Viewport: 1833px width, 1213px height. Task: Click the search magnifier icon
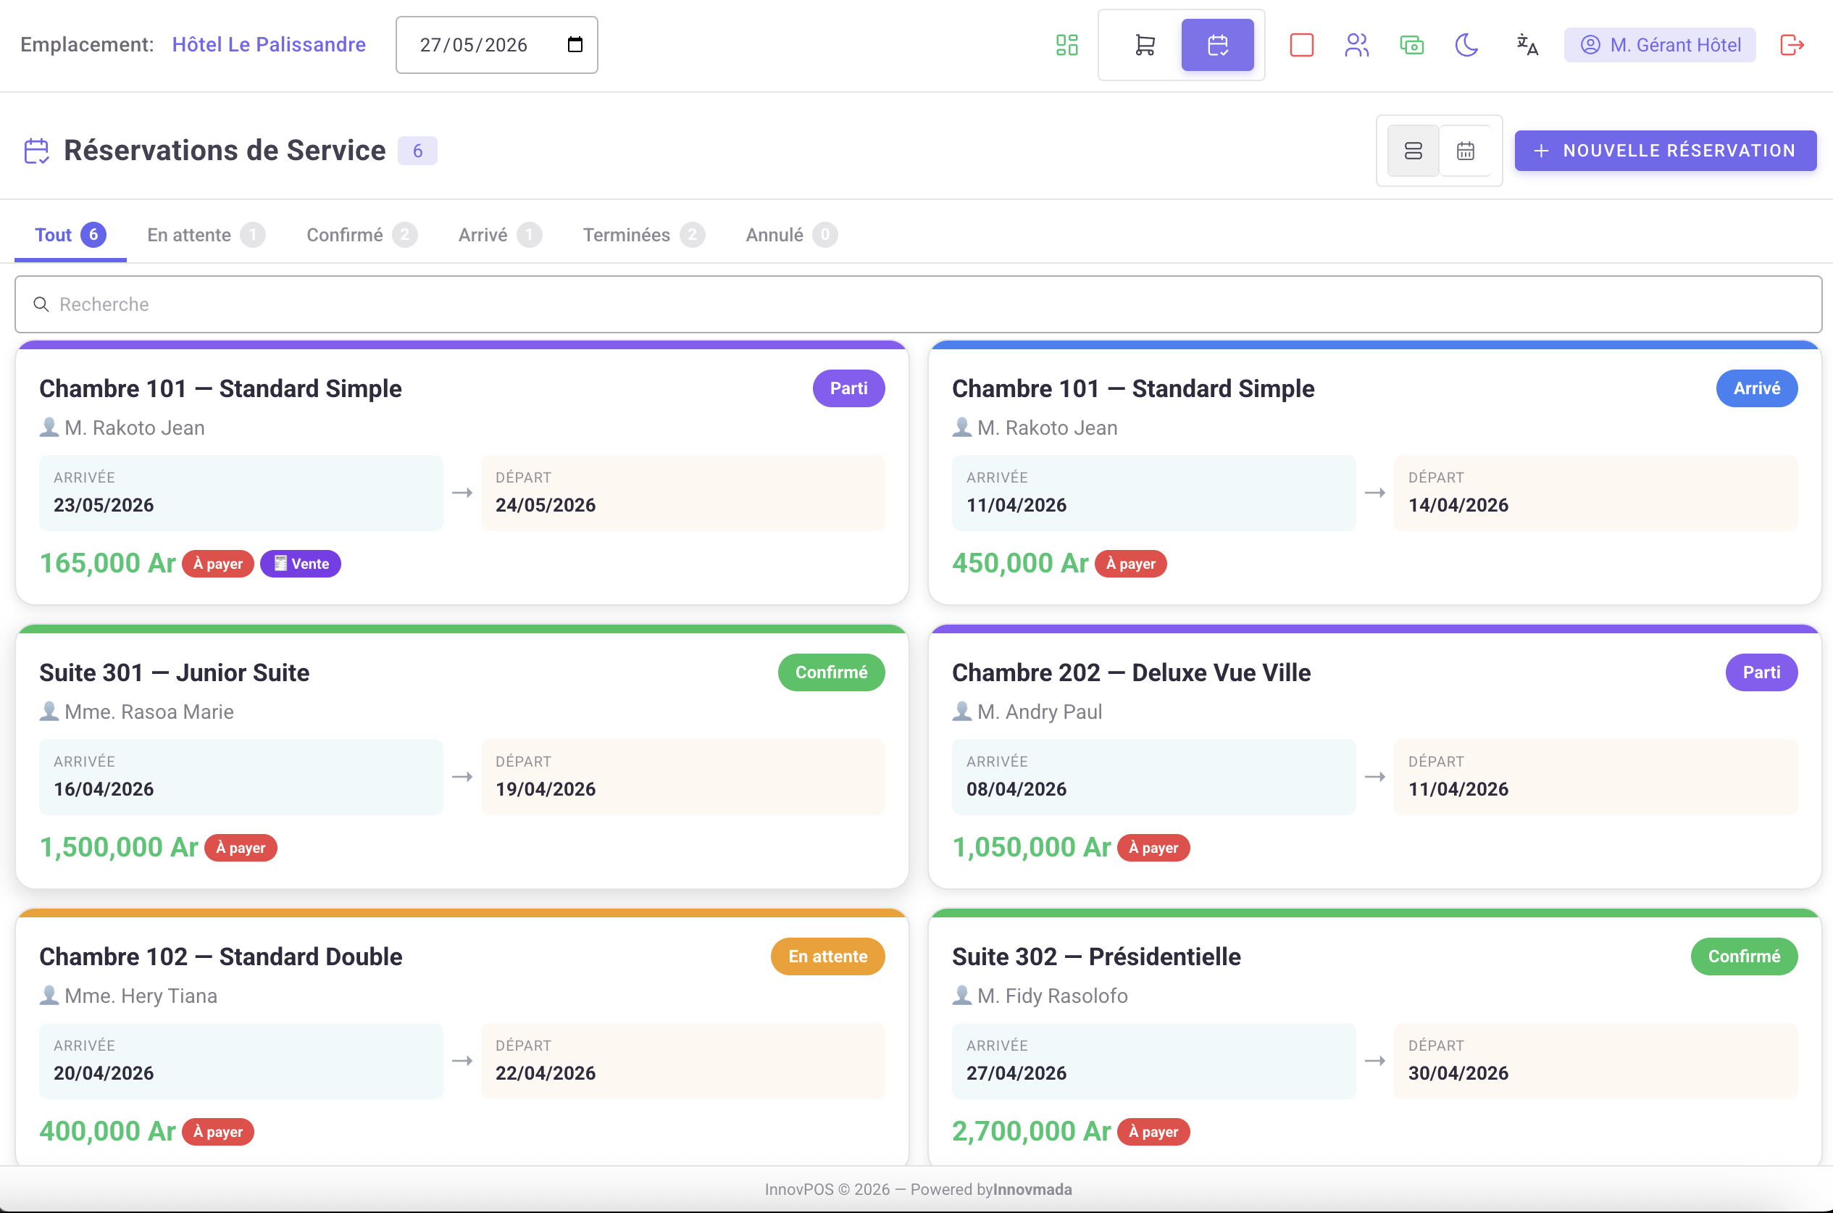point(41,305)
